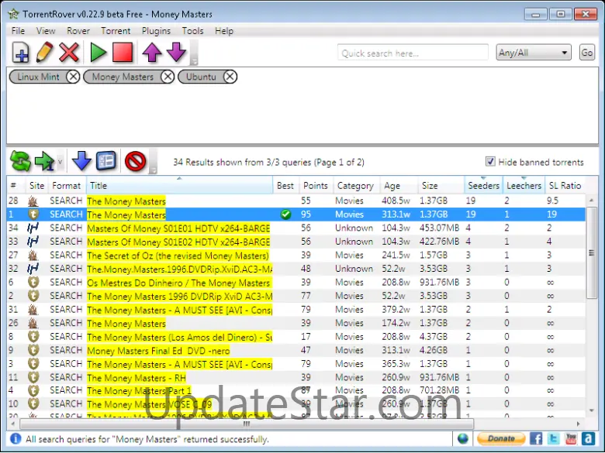Remove the Ubuntu tag

(230, 77)
